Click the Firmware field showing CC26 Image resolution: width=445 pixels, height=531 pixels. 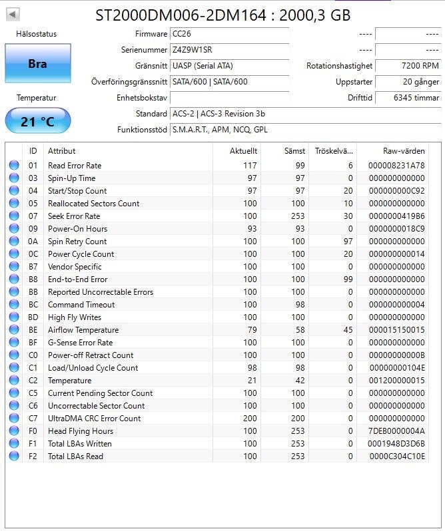229,34
